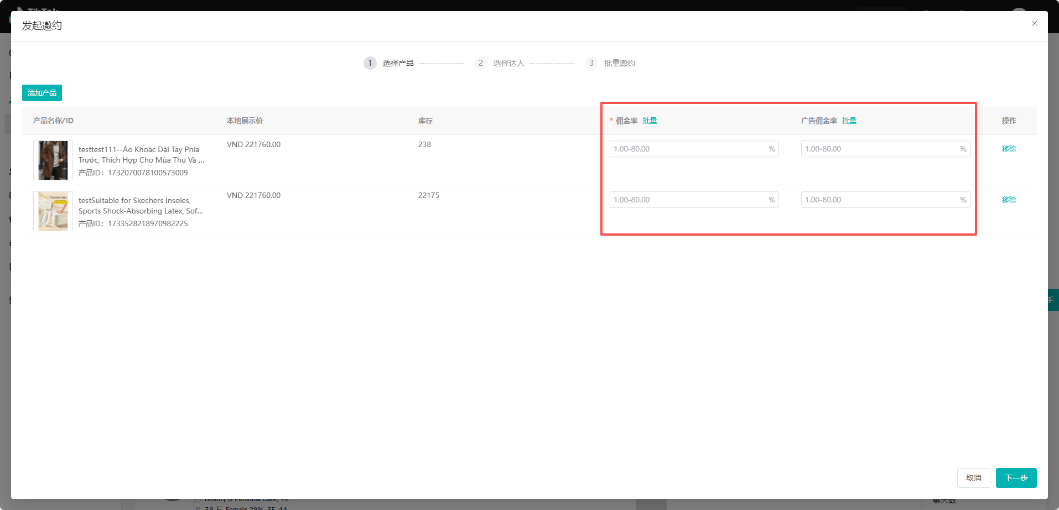Click the 产品名称/ID column header
Screen dimensions: 1059x510
click(x=53, y=121)
